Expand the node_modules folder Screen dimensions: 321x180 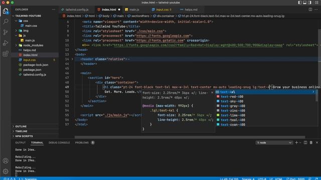click(16, 45)
